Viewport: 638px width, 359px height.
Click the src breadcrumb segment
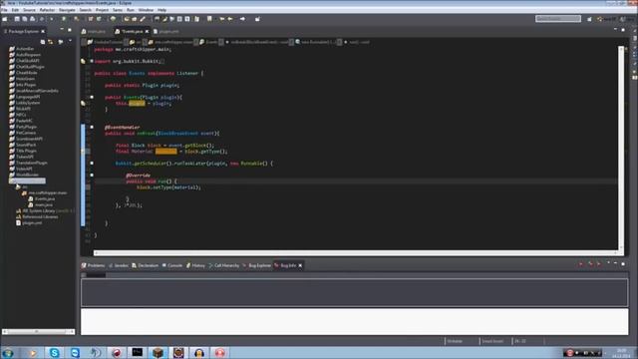(136, 42)
